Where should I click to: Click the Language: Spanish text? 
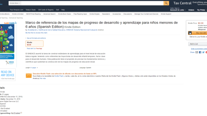pyautogui.click(x=85, y=68)
